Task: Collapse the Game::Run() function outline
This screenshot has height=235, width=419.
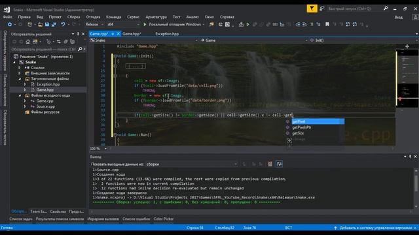Action: click(x=115, y=135)
